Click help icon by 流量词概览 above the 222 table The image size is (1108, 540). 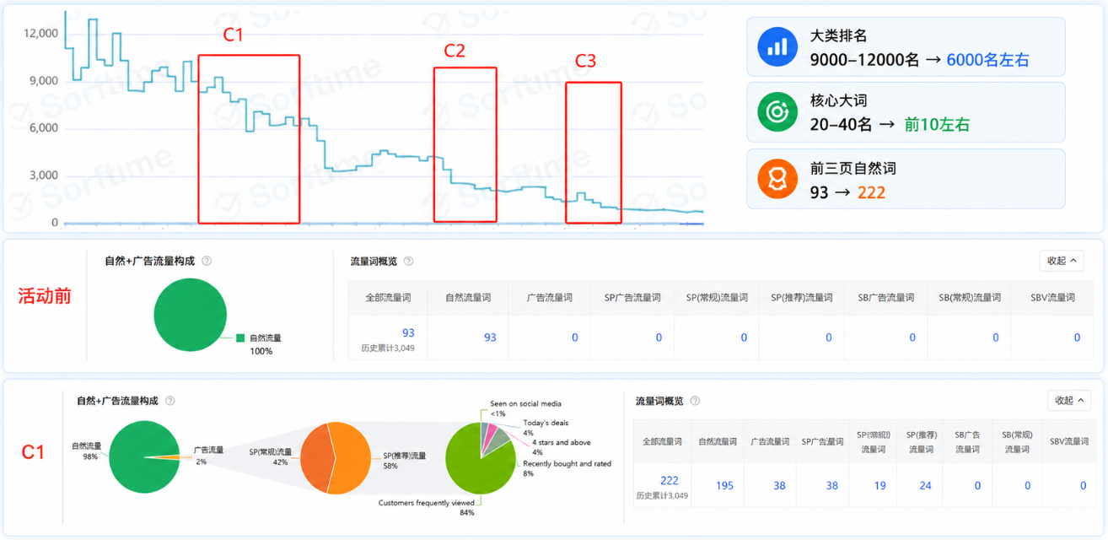click(695, 401)
